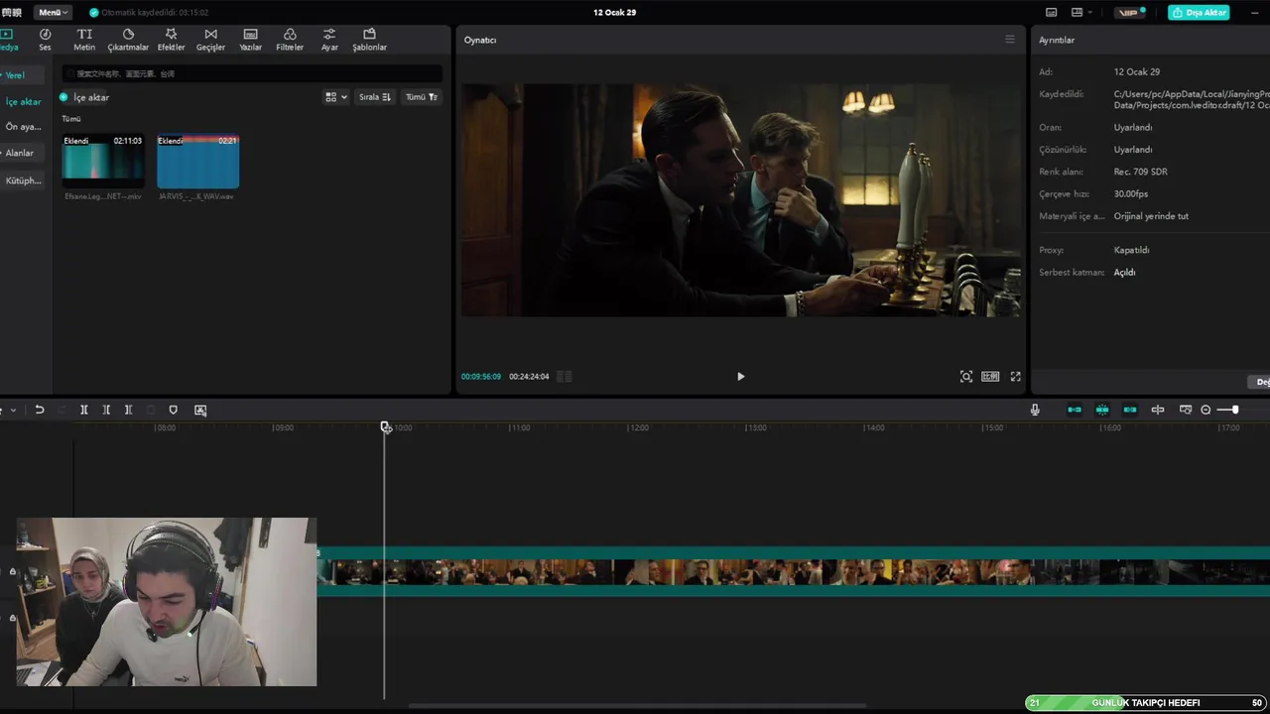Viewport: 1270px width, 714px height.
Task: Click the timeline image cover icon
Action: [200, 410]
